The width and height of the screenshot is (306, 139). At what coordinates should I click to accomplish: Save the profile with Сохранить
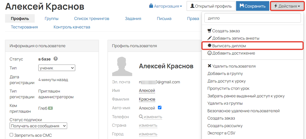click(x=252, y=6)
